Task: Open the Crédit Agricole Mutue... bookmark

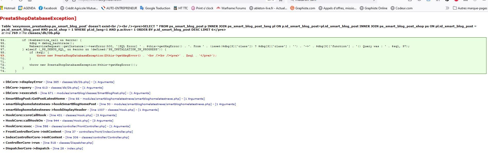Action: point(79,8)
